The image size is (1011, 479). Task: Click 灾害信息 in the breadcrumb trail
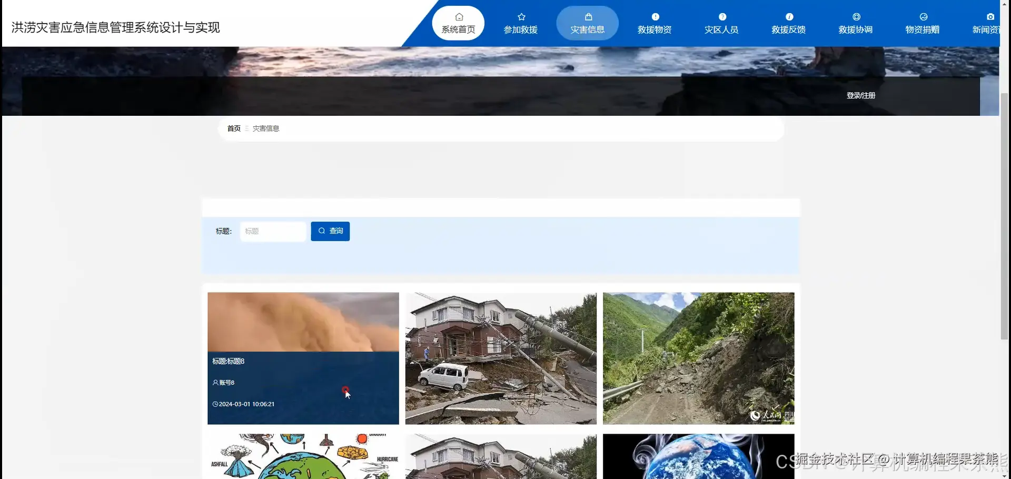point(266,128)
